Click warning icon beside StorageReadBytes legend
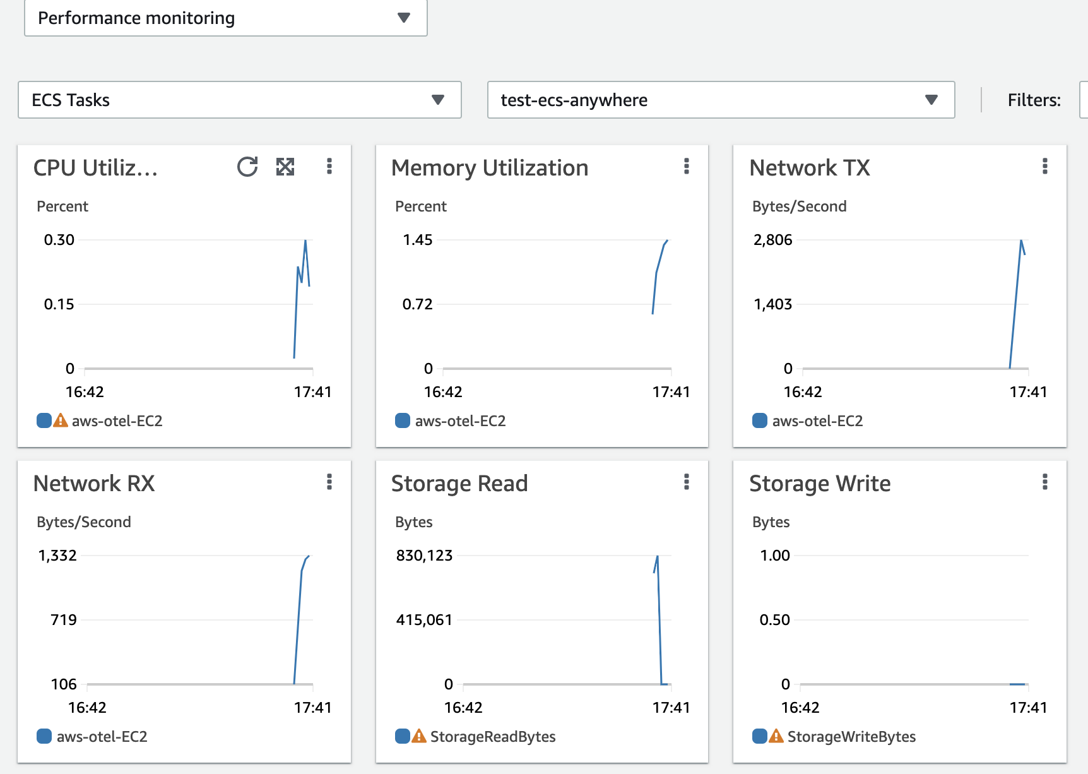1088x774 pixels. click(419, 736)
